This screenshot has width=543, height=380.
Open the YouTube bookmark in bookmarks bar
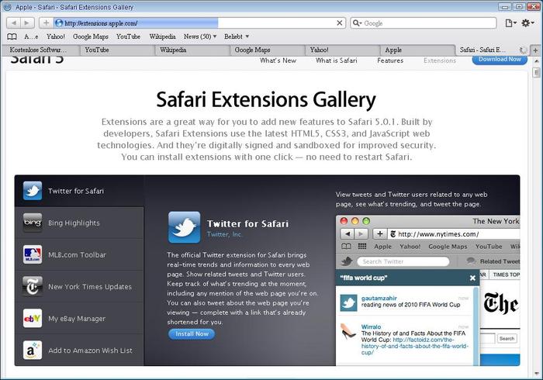[x=129, y=36]
